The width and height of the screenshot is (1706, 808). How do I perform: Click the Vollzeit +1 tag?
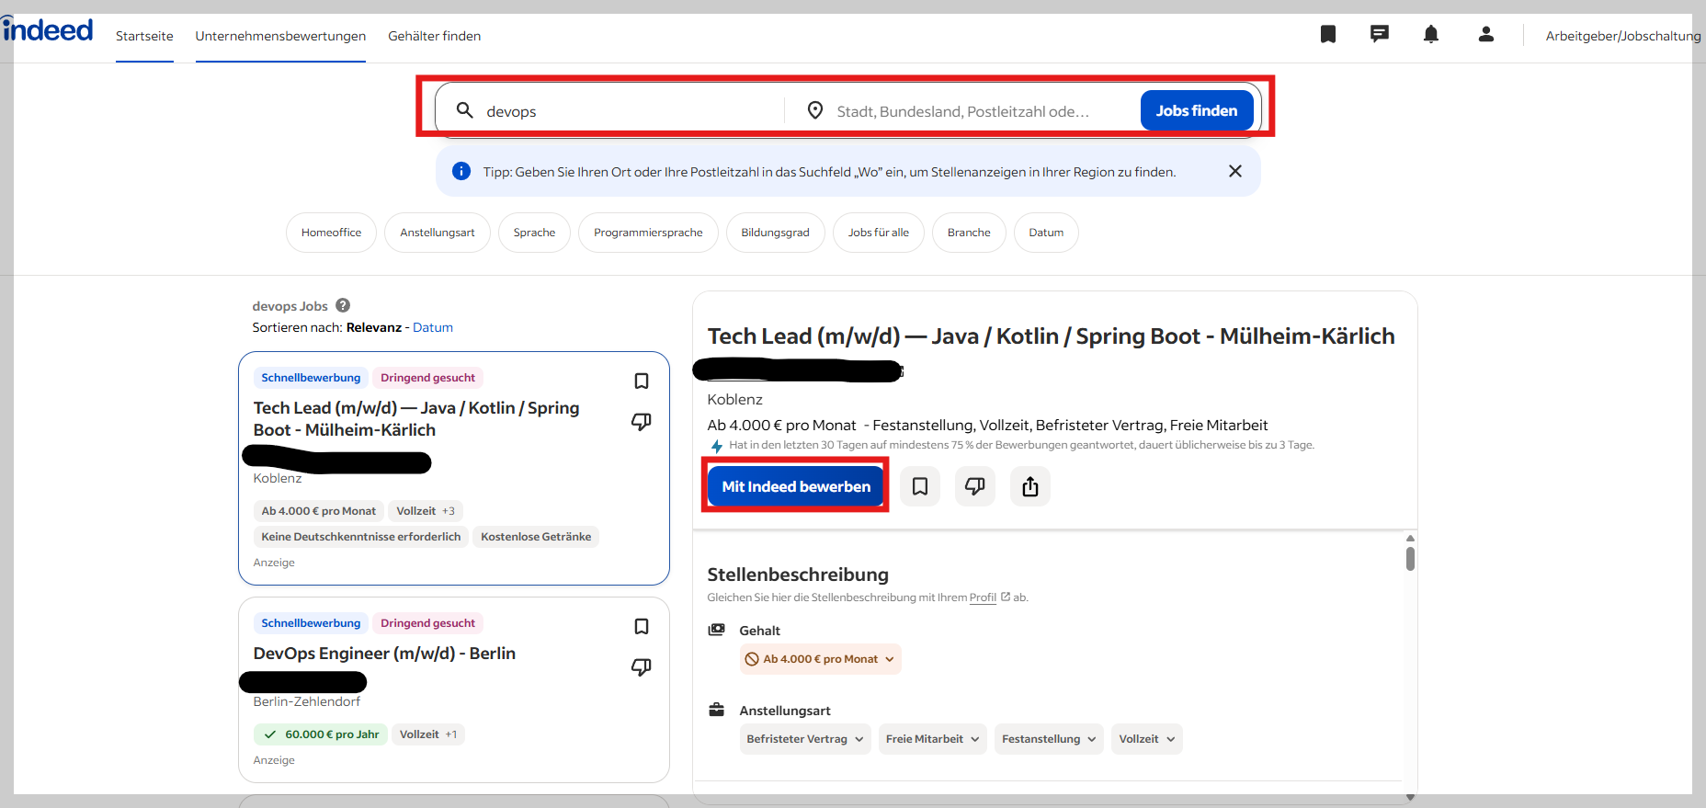(x=428, y=734)
